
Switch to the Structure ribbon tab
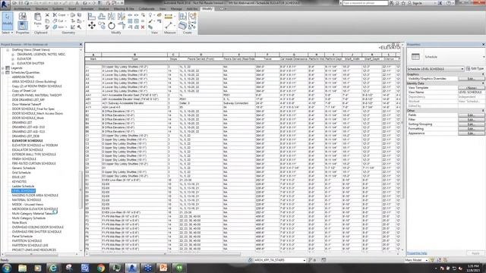(42, 8)
